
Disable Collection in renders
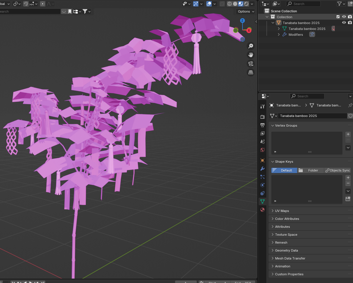pyautogui.click(x=350, y=17)
